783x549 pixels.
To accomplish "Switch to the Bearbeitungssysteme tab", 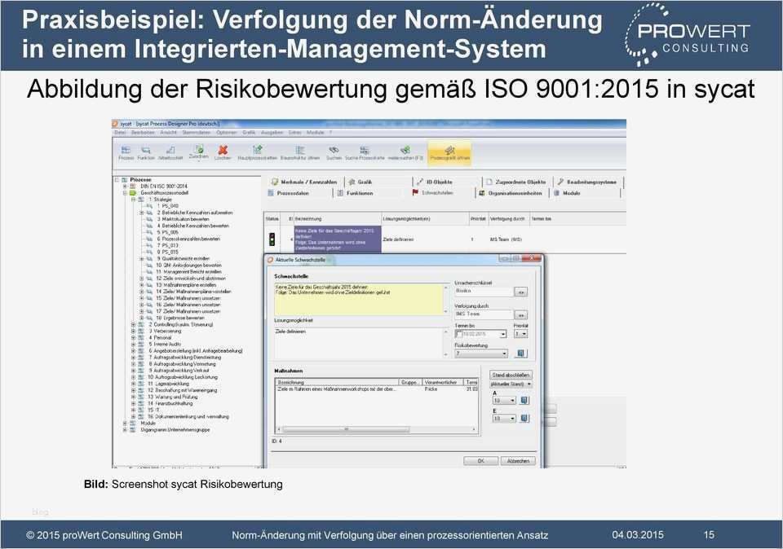I will [x=587, y=182].
